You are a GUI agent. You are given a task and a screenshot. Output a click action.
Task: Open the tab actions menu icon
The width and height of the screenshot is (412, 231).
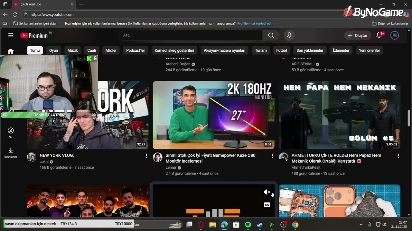click(5, 4)
